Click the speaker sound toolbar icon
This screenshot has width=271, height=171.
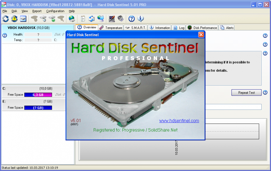(x=120, y=18)
